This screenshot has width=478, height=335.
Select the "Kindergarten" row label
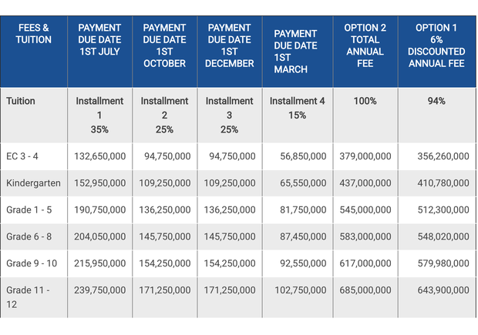point(34,183)
